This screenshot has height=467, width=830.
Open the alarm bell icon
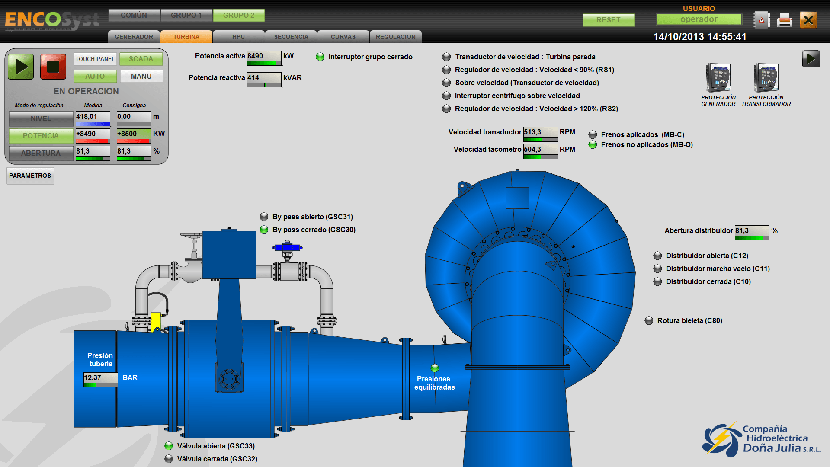761,19
